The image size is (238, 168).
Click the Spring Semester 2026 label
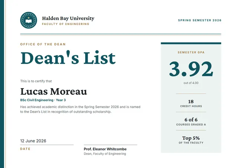click(200, 20)
